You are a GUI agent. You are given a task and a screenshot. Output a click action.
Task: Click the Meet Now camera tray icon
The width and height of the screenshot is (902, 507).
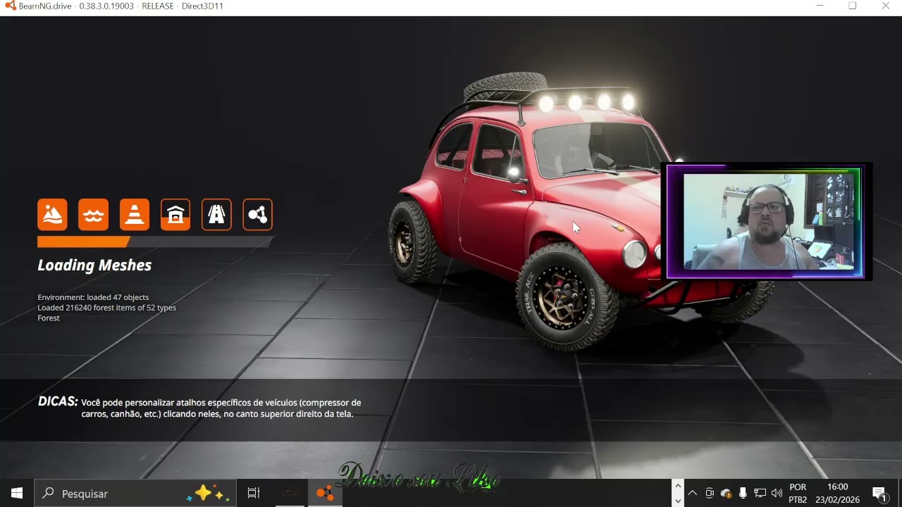click(710, 494)
